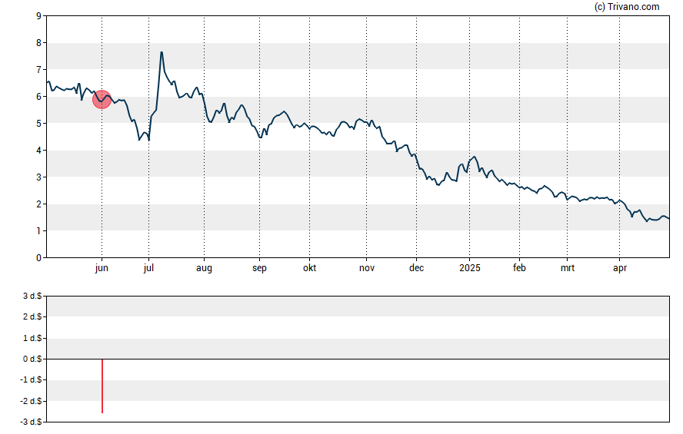Viewport: 683px width, 434px height.
Task: Click the '-3 d.$' axis label
Action: tap(32, 422)
